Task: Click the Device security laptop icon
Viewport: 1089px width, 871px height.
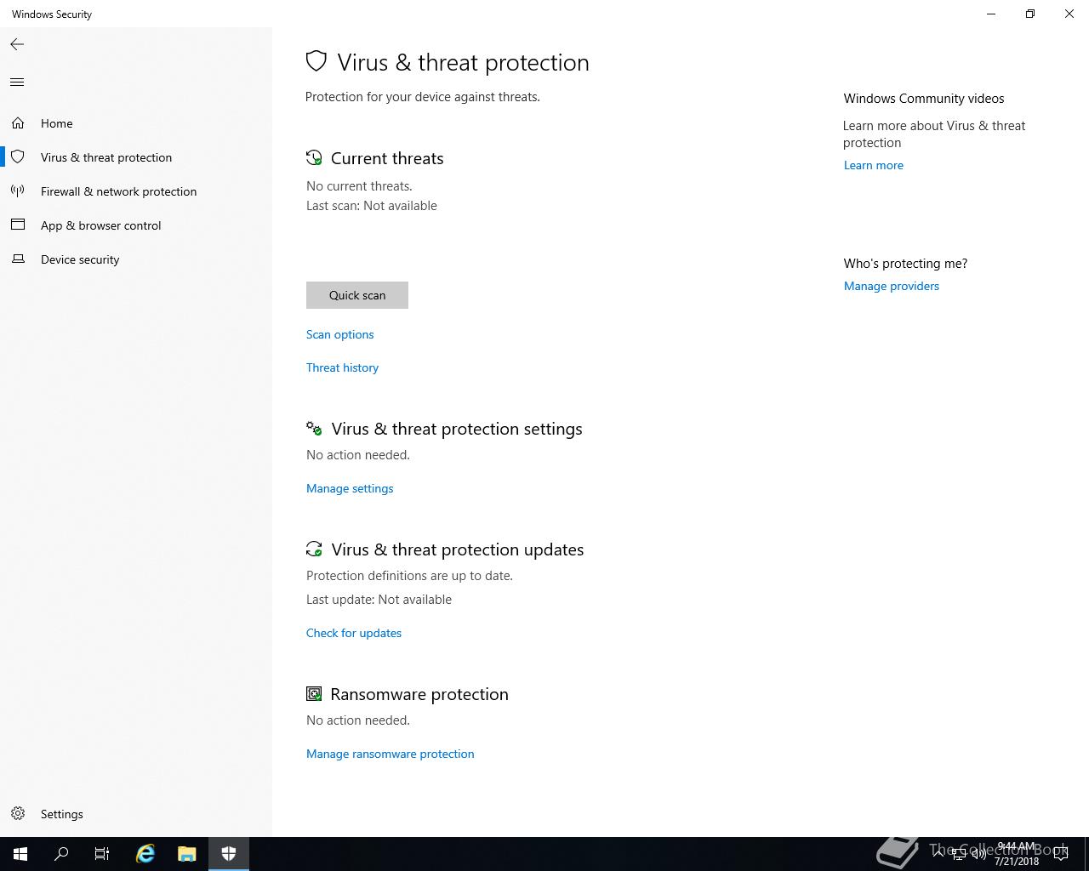Action: click(18, 259)
